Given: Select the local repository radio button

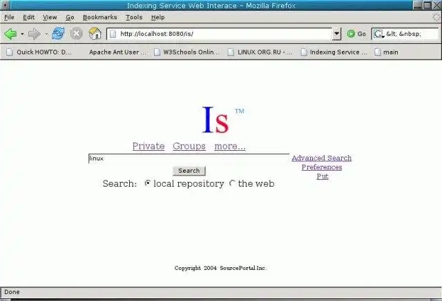Looking at the screenshot, I should click(147, 183).
